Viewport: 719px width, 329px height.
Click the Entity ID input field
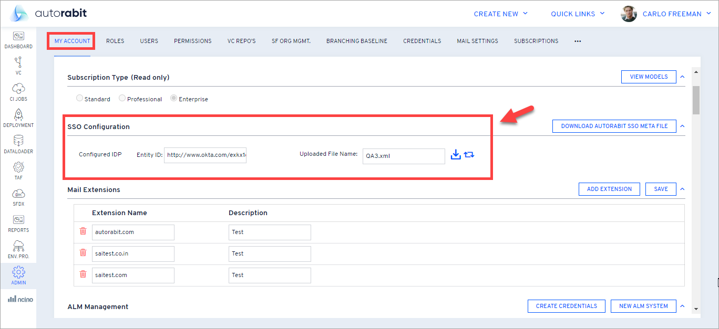click(205, 155)
